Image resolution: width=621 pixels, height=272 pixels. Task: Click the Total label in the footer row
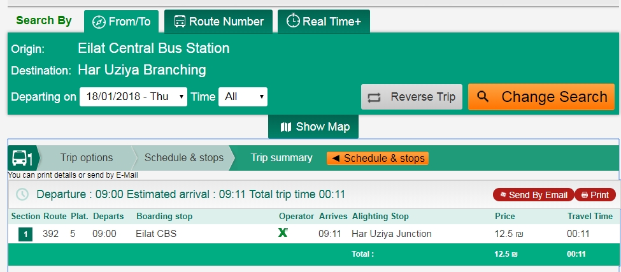(x=362, y=254)
